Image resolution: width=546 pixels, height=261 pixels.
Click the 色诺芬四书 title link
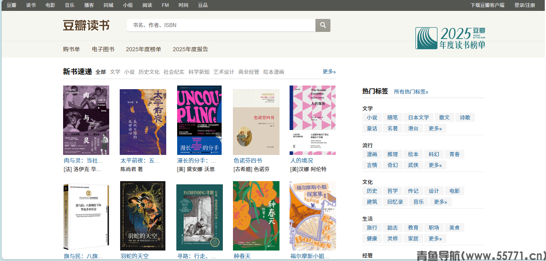click(248, 161)
